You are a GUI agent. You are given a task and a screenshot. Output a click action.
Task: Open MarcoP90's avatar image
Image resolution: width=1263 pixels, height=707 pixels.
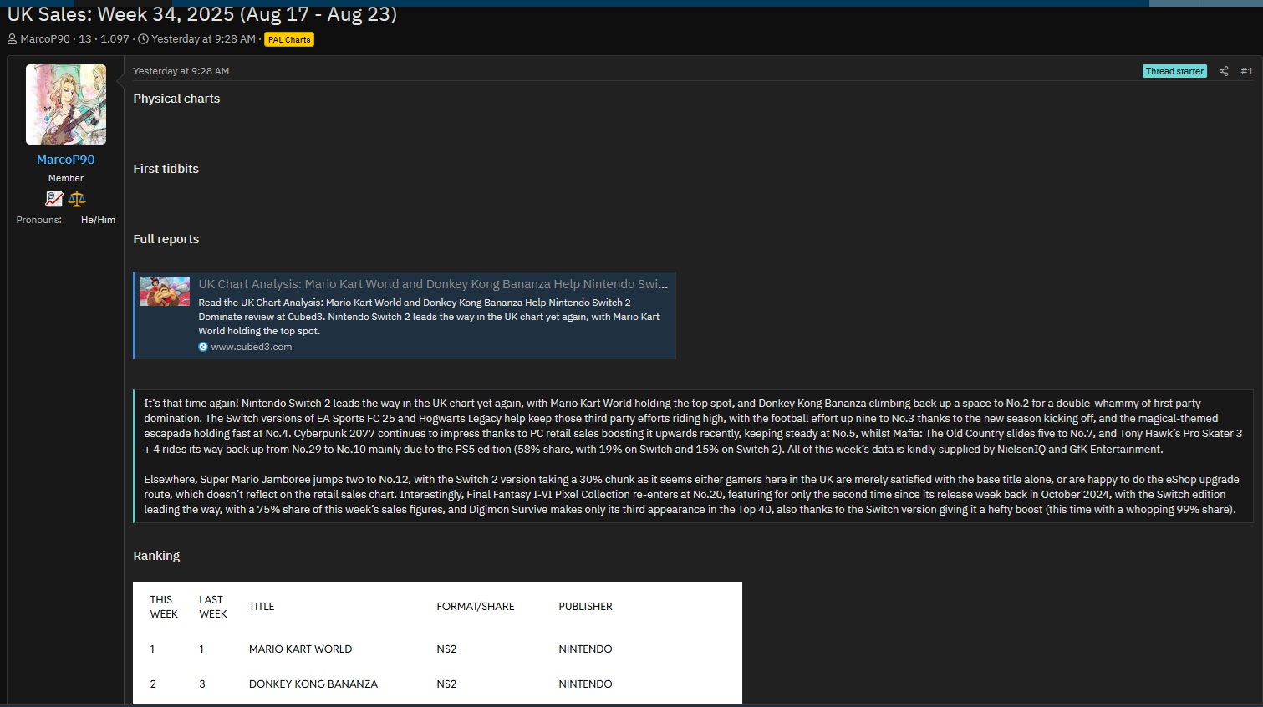[x=66, y=104]
